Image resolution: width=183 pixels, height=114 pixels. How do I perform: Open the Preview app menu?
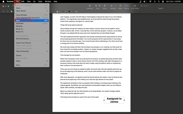pos(10,2)
